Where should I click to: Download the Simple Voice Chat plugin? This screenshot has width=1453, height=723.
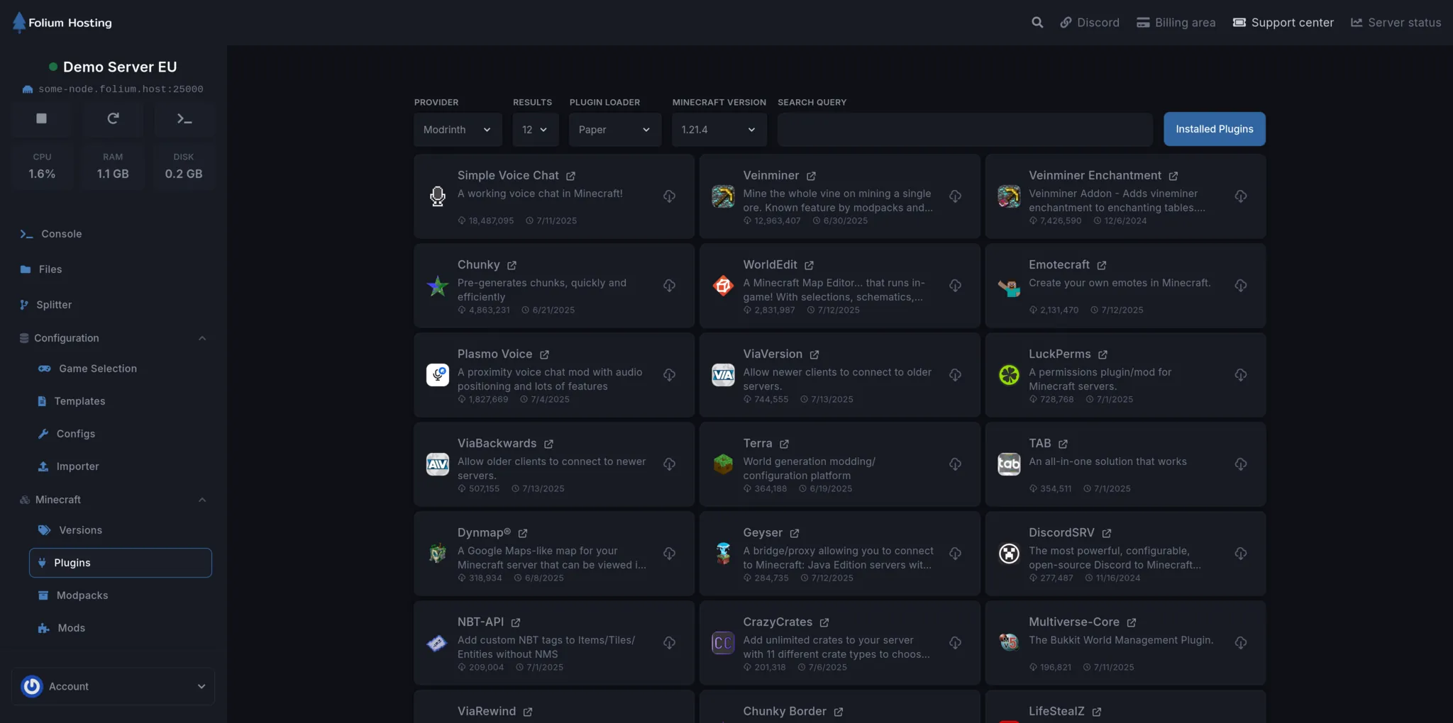click(x=668, y=196)
